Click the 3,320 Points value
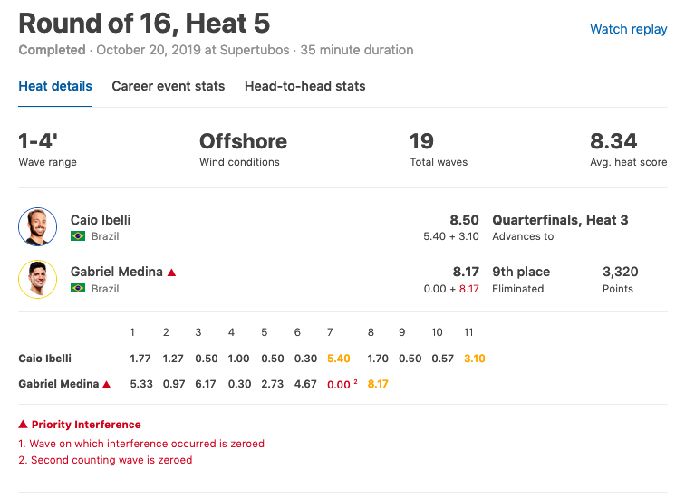Screen dimensions: 685x498 [621, 272]
